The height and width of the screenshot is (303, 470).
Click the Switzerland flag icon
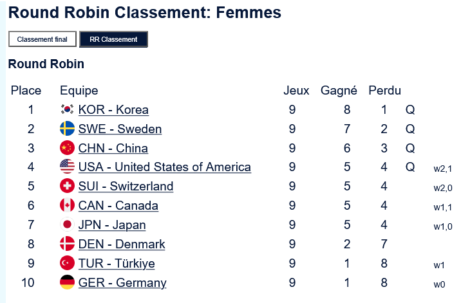pos(67,187)
